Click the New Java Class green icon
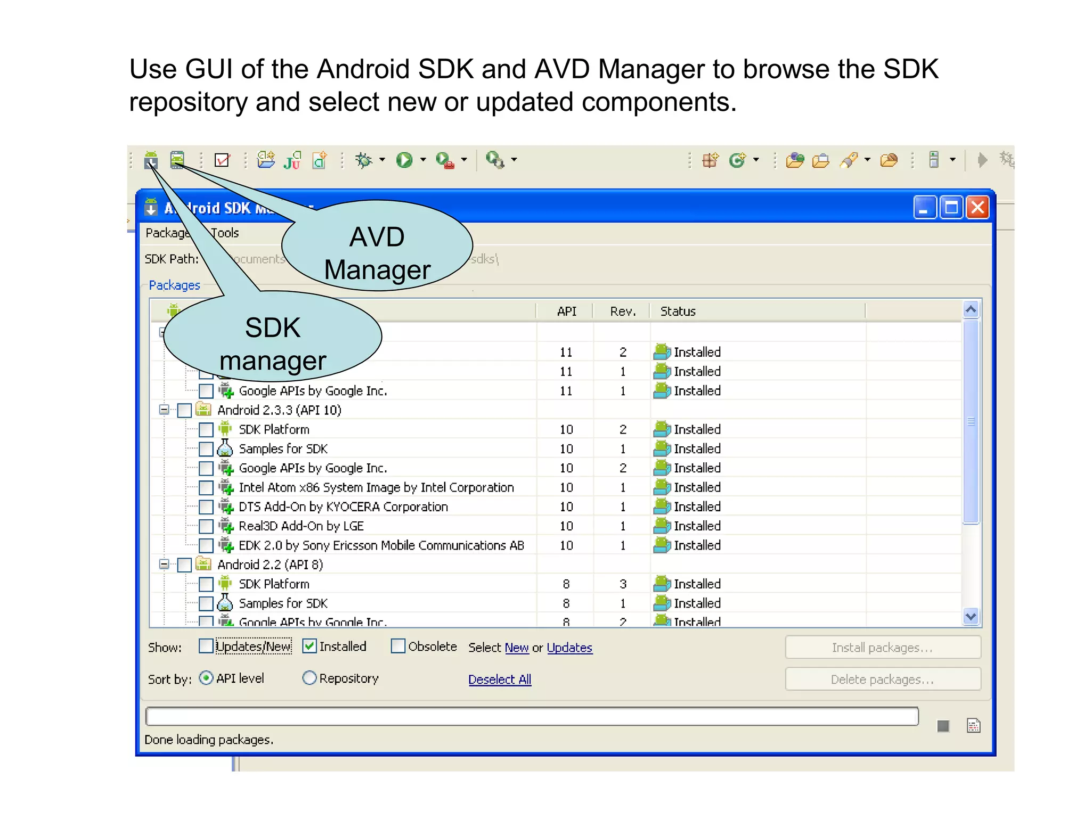 (738, 160)
